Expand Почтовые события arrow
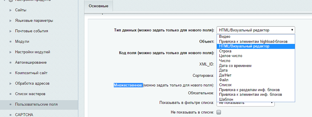 coord(11,31)
